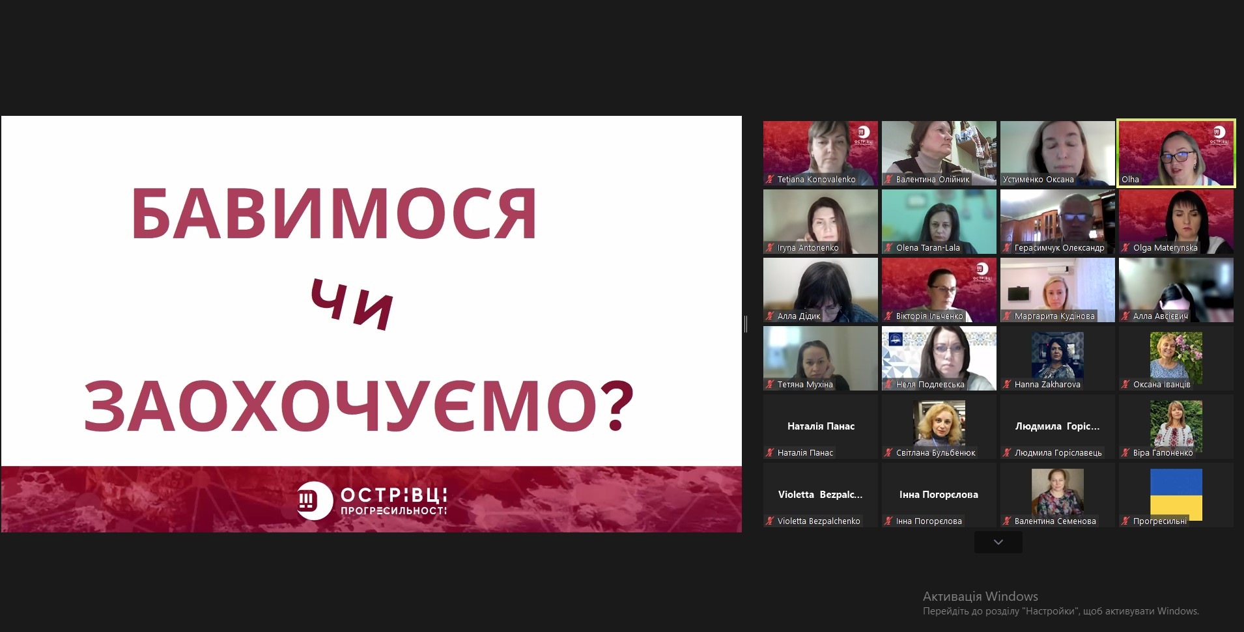Click the muted mic icon for Алла Дідик
This screenshot has height=632, width=1244.
tap(770, 316)
